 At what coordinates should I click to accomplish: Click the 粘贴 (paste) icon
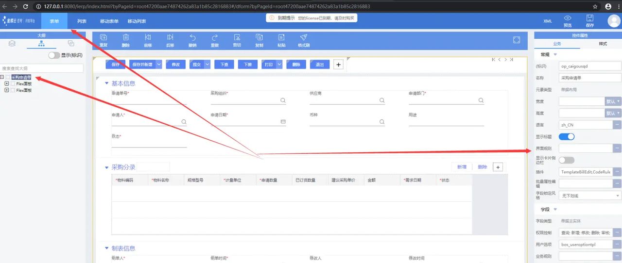click(281, 37)
